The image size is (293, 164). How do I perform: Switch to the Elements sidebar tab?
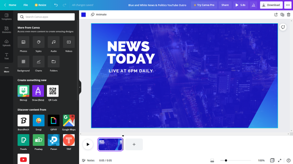[6, 30]
